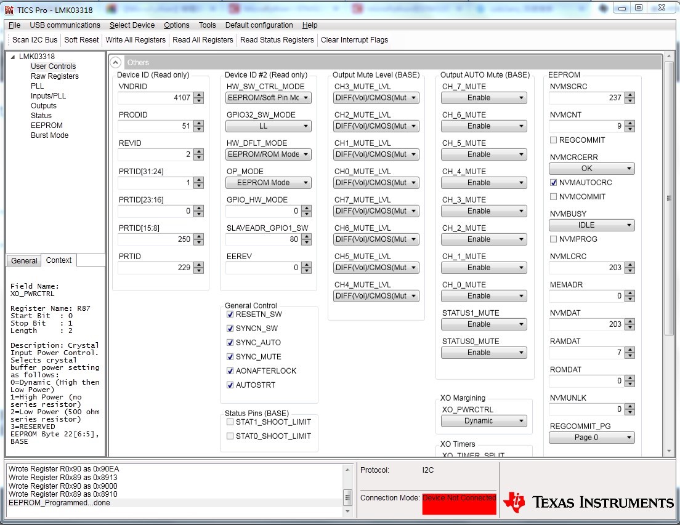The image size is (680, 525).
Task: Toggle the SYNCN_SW checkbox
Action: point(230,328)
